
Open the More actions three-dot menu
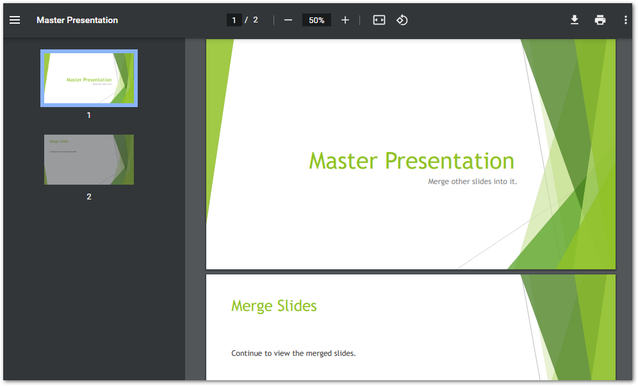626,20
